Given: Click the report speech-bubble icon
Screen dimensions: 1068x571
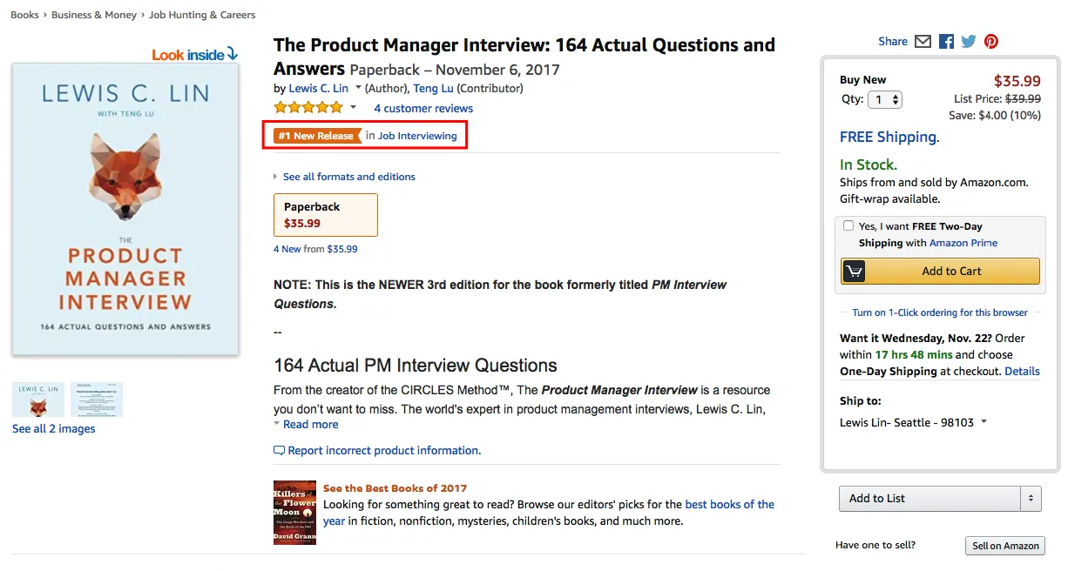Looking at the screenshot, I should tap(279, 451).
